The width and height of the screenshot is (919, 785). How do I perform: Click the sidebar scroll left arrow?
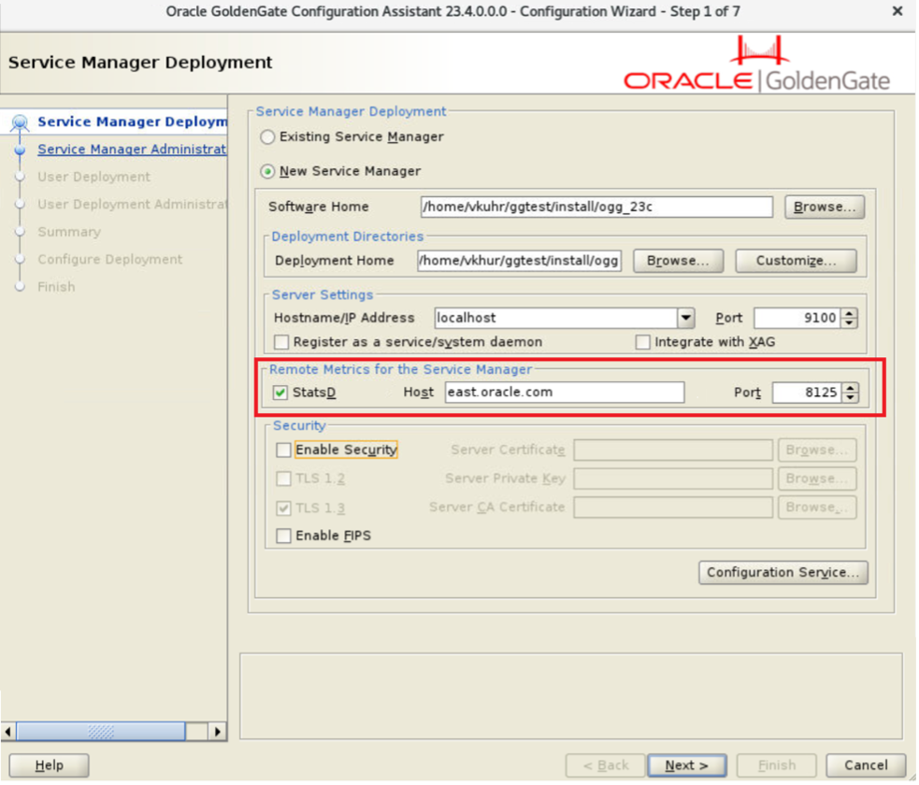8,733
